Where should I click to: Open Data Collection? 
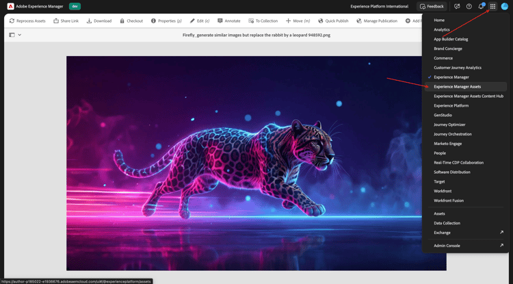(x=447, y=223)
